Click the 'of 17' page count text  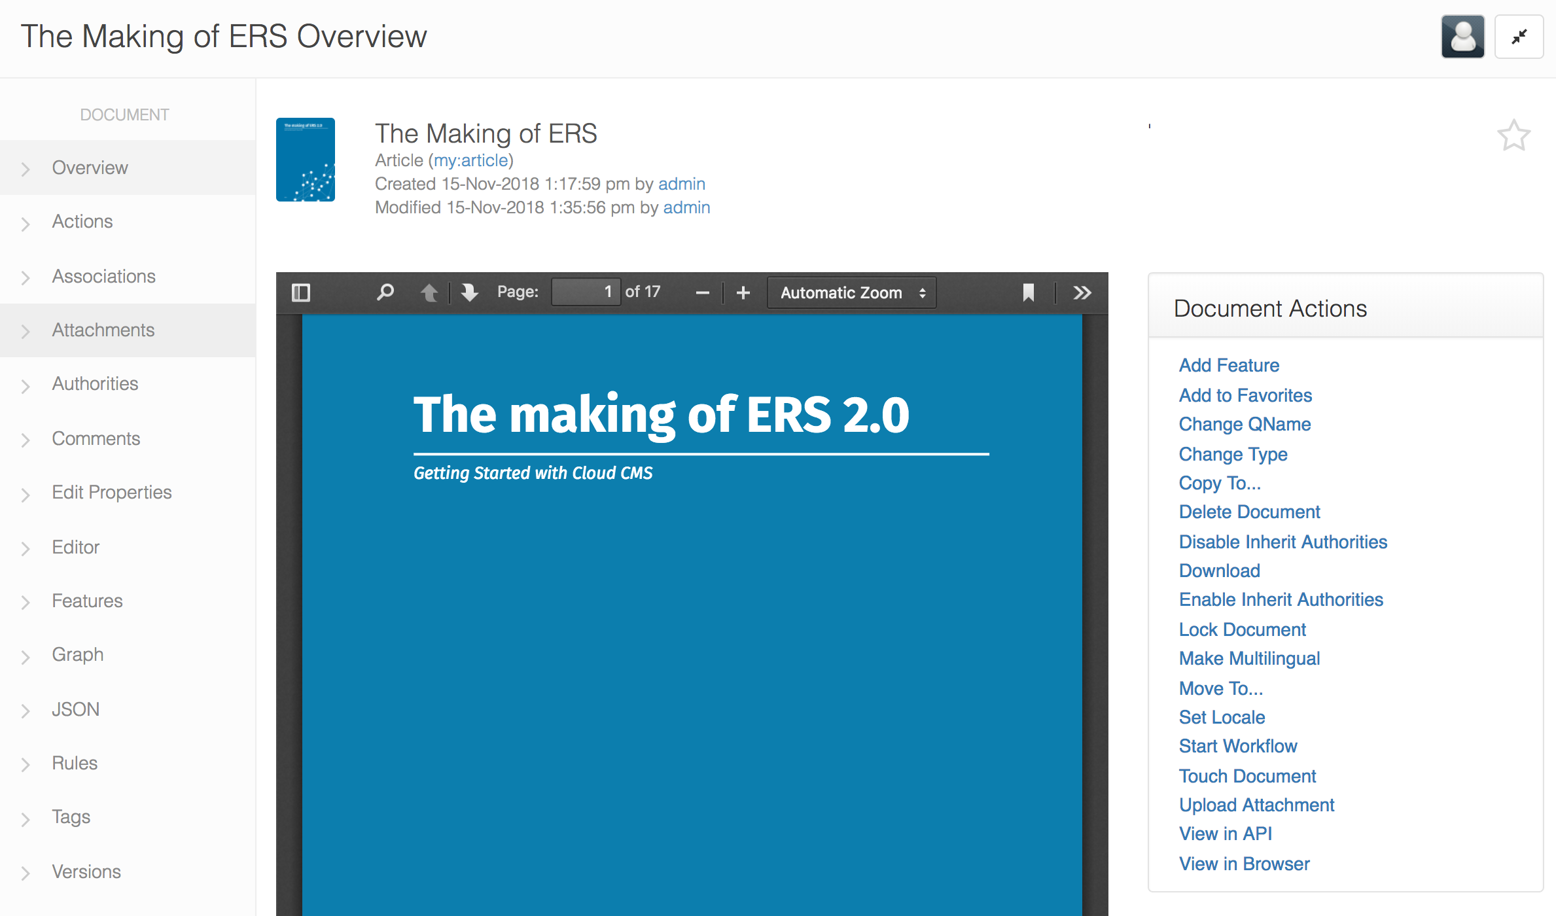point(643,292)
